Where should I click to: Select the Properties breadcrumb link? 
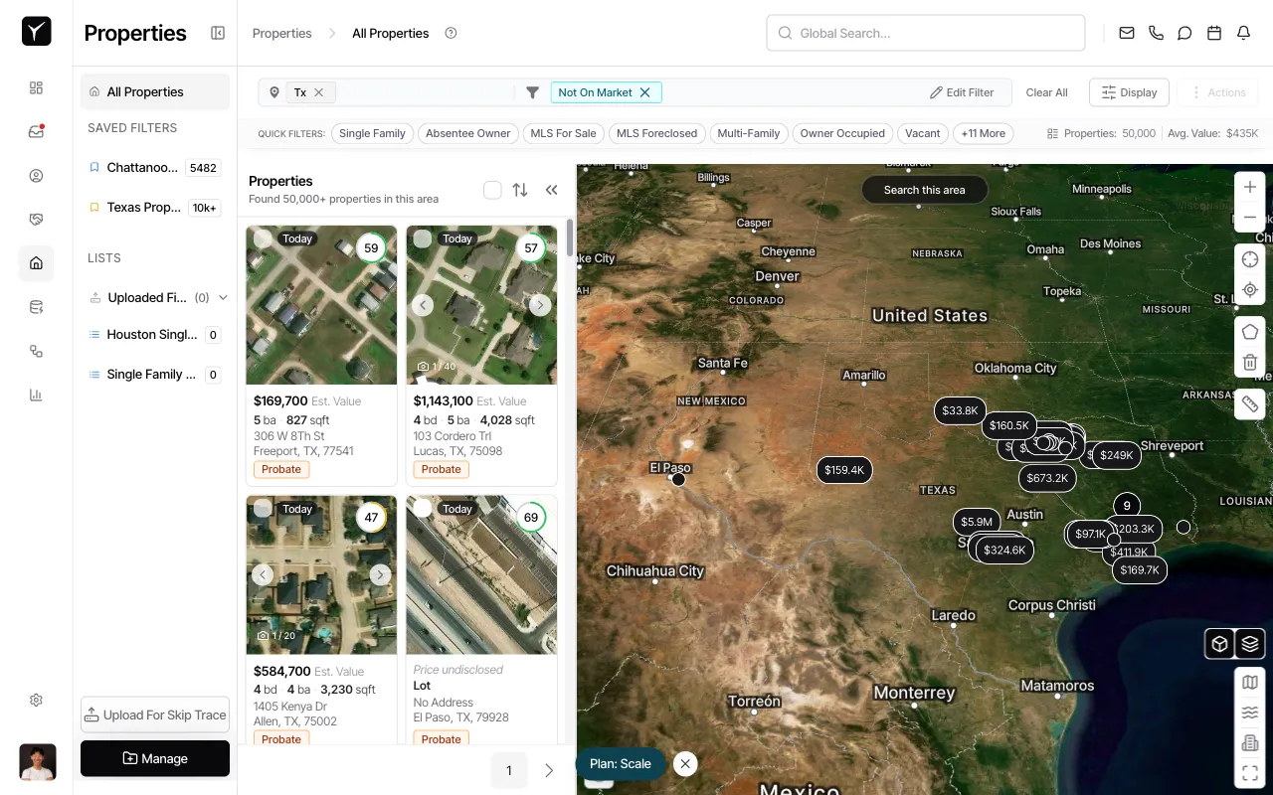coord(281,33)
